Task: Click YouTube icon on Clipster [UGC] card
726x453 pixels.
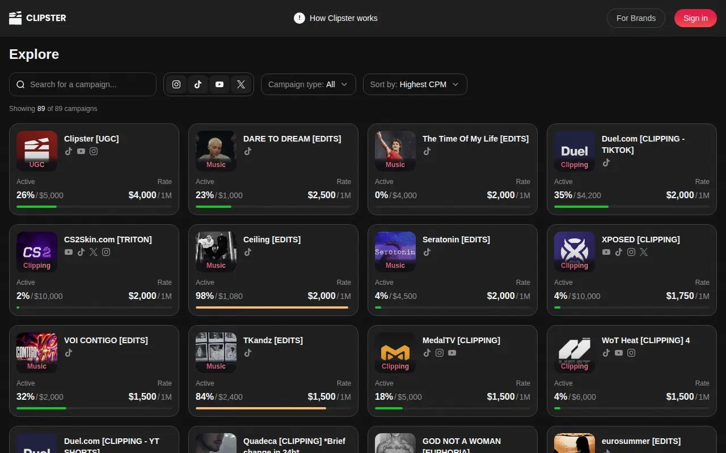Action: (x=81, y=151)
